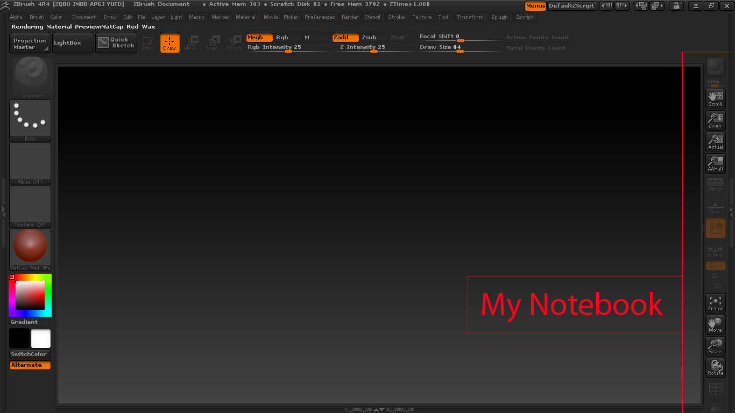
Task: Click the Actual size icon
Action: [x=715, y=141]
